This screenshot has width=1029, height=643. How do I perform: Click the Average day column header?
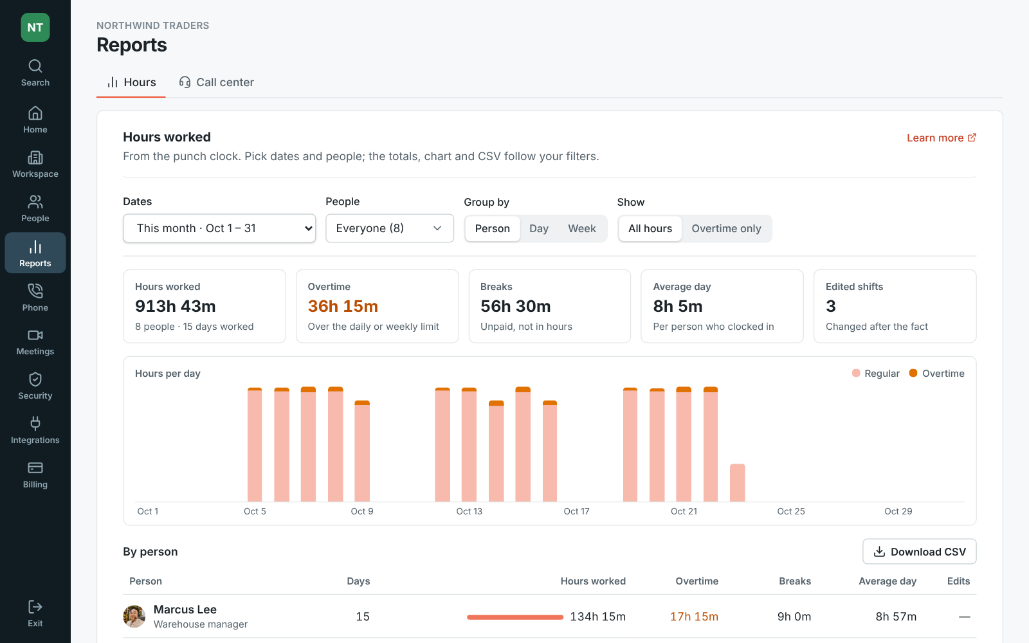tap(888, 581)
